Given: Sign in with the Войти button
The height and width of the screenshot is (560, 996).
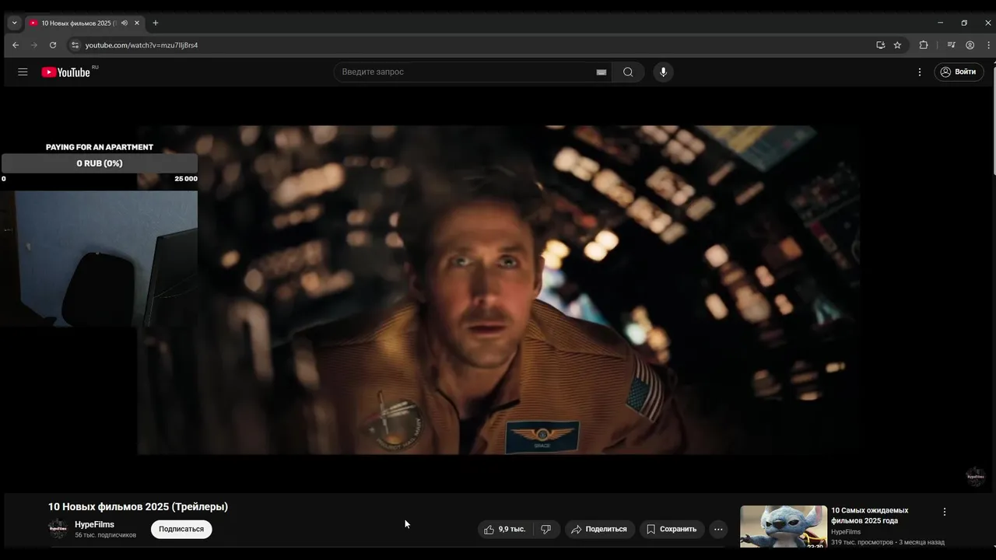Looking at the screenshot, I should [x=959, y=72].
